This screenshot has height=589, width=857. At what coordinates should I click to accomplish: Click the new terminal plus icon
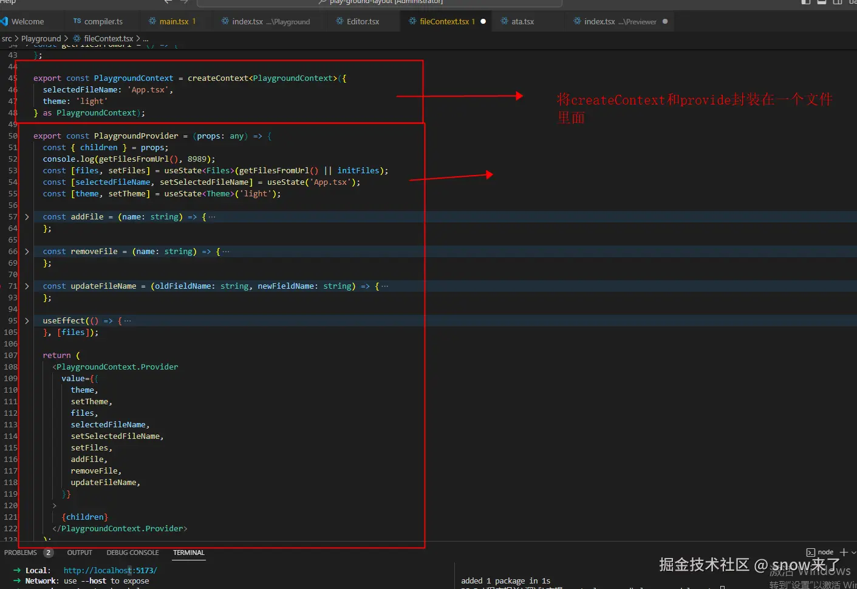pos(843,552)
